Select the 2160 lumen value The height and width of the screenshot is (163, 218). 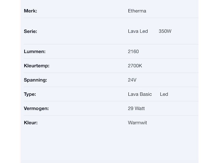click(x=133, y=51)
